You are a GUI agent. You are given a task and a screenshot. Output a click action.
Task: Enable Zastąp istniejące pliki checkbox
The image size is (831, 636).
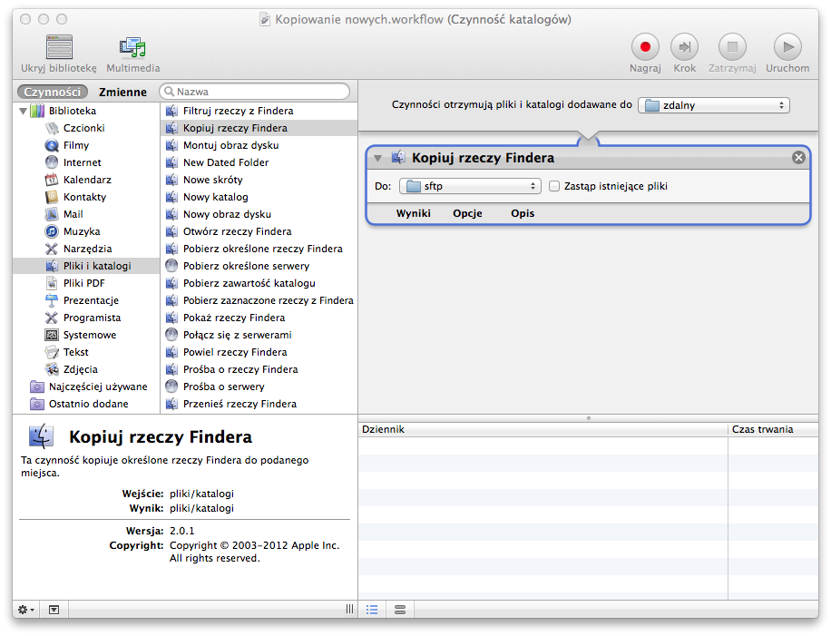pyautogui.click(x=554, y=186)
